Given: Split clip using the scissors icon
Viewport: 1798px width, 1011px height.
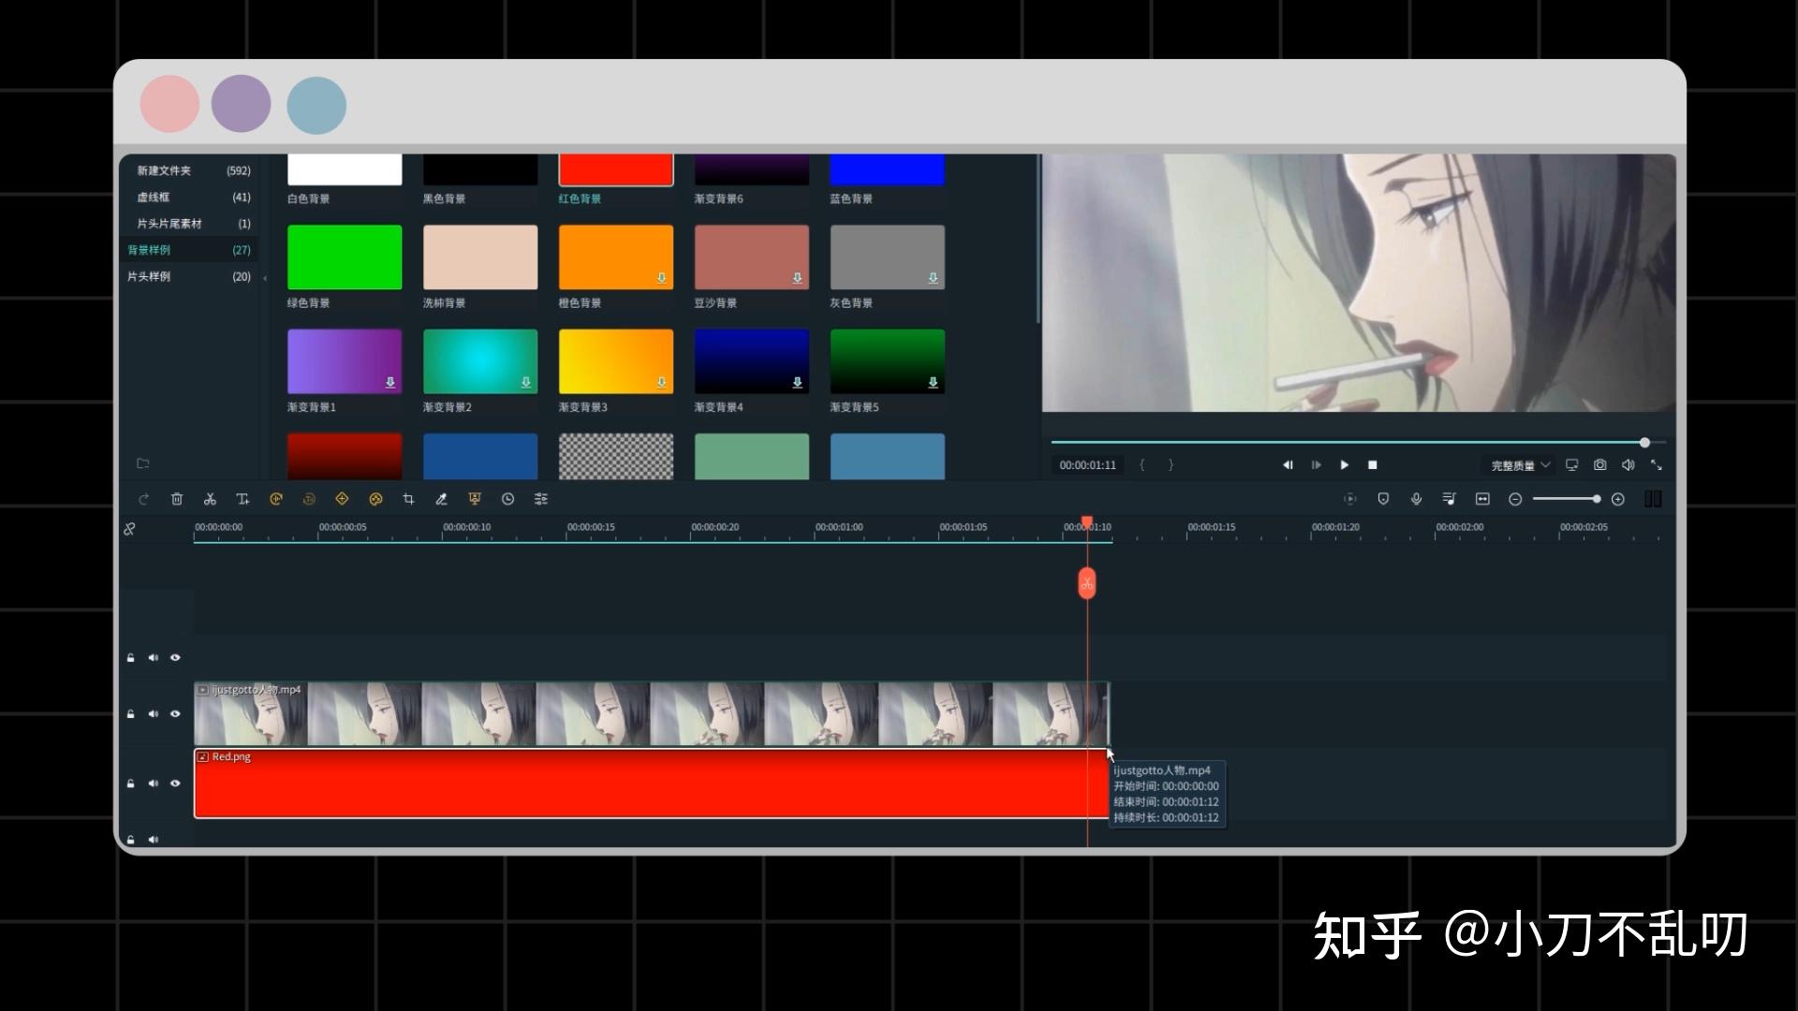Looking at the screenshot, I should click(210, 500).
